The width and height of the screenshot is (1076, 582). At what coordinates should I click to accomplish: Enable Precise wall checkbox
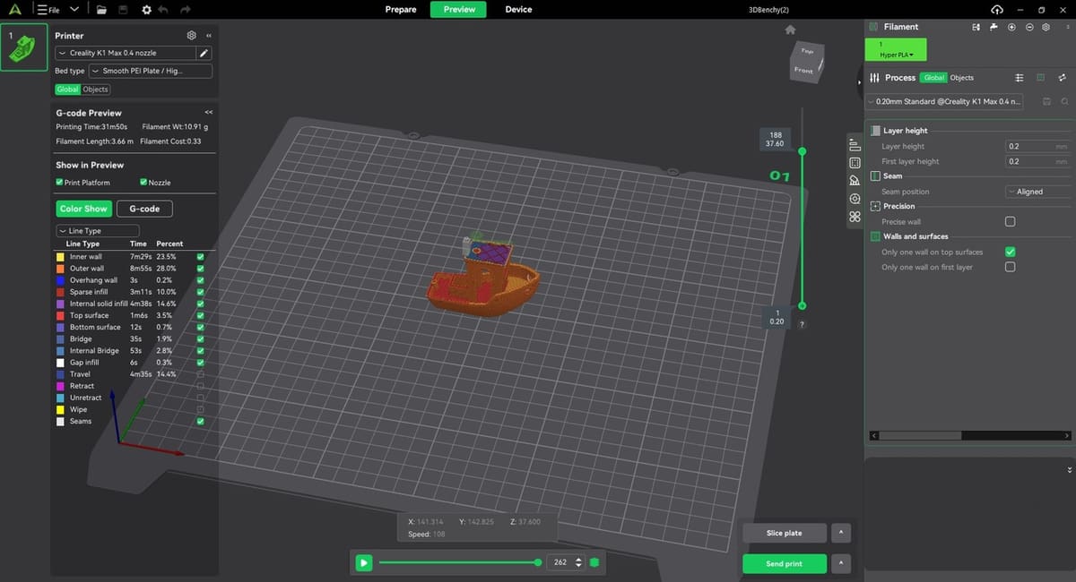pos(1011,221)
